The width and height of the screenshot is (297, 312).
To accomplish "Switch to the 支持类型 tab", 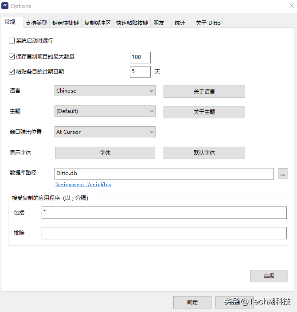I will click(36, 23).
